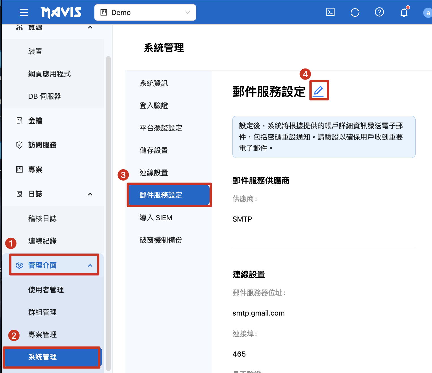Open the notifications bell
Screen dimensions: 432x373
[404, 12]
